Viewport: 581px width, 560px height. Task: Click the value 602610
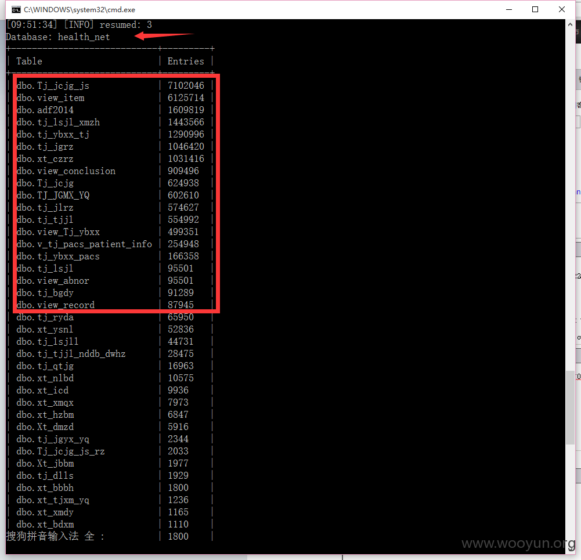pyautogui.click(x=183, y=195)
